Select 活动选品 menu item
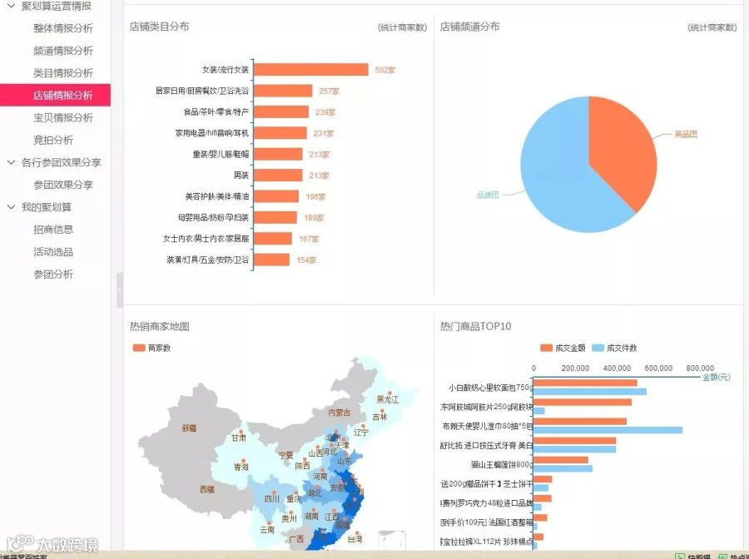Image resolution: width=749 pixels, height=559 pixels. click(53, 252)
